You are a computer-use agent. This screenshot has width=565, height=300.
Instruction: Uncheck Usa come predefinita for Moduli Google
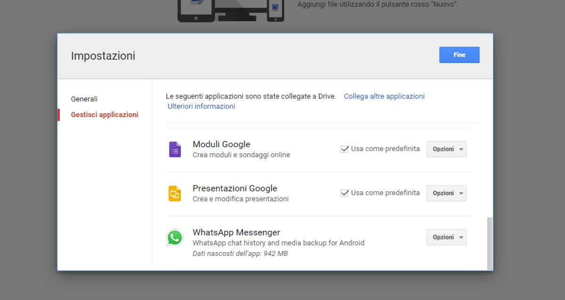pyautogui.click(x=343, y=149)
